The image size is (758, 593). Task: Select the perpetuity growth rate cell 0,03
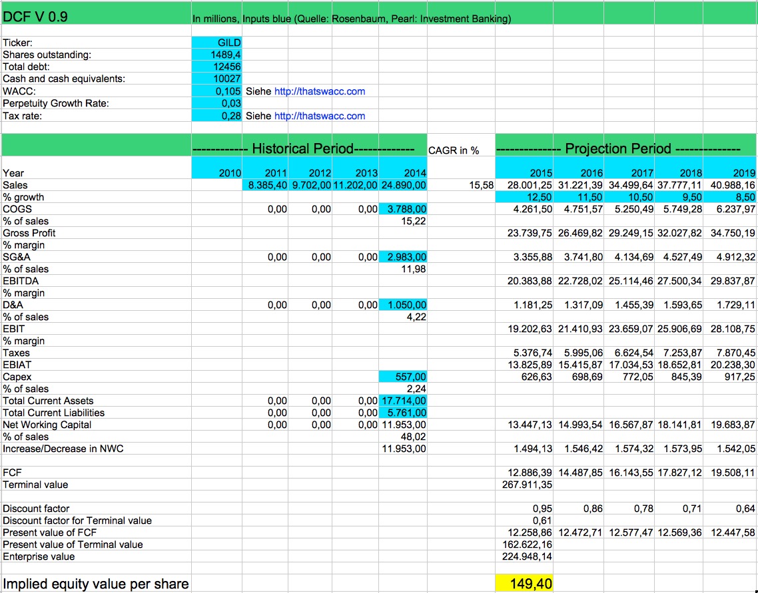216,103
